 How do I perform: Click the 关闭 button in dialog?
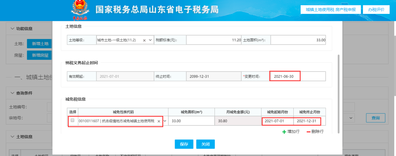[205, 144]
